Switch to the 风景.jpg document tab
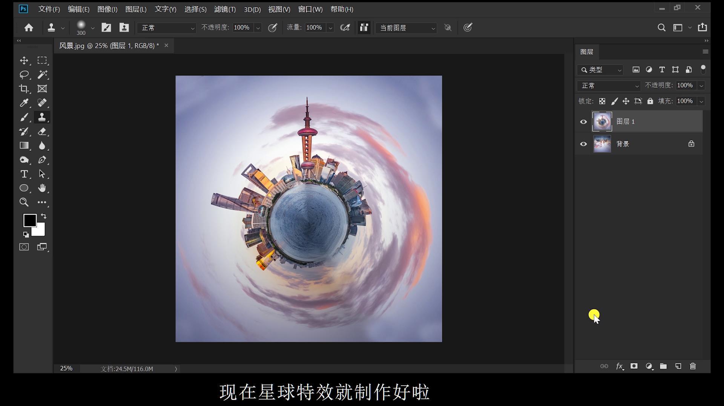724x406 pixels. pos(109,46)
